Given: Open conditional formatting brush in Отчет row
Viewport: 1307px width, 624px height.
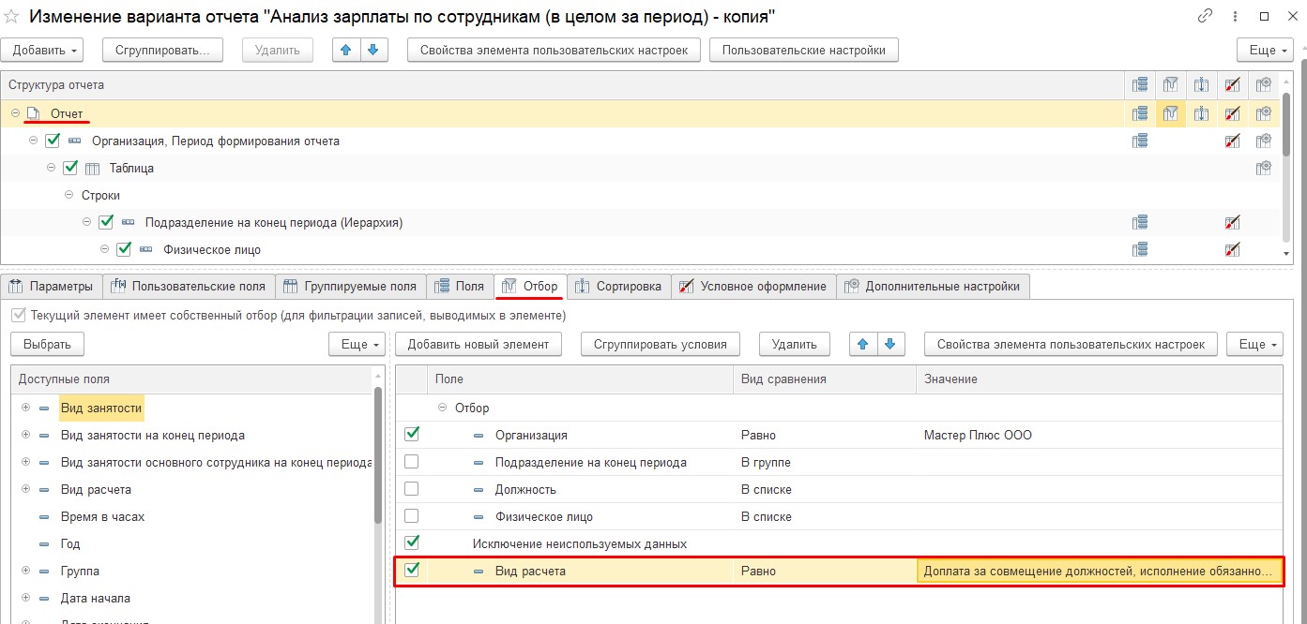Looking at the screenshot, I should click(x=1233, y=113).
